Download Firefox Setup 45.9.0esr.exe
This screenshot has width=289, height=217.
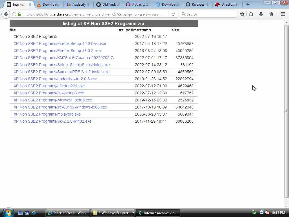point(60,44)
